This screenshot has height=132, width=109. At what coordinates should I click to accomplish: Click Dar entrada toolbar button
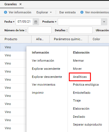(67, 12)
